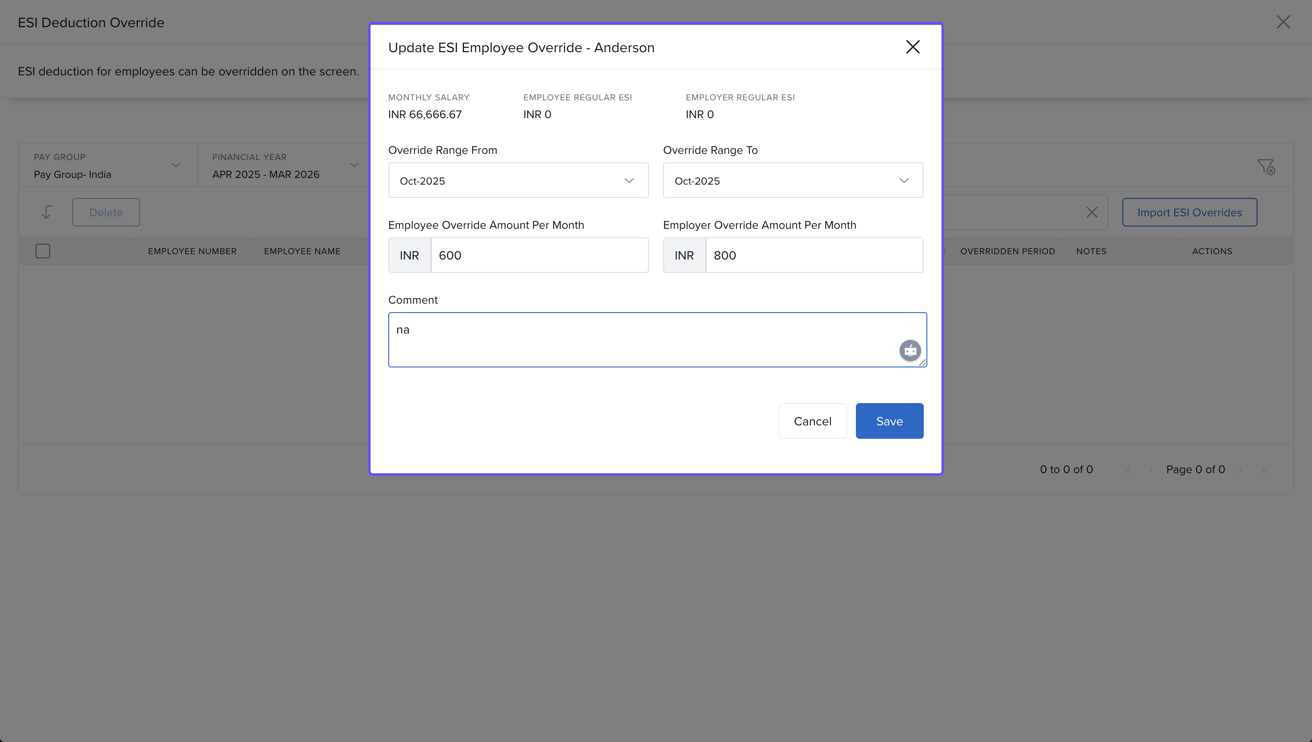Click inside the Comment text area
The width and height of the screenshot is (1312, 742).
[643, 339]
